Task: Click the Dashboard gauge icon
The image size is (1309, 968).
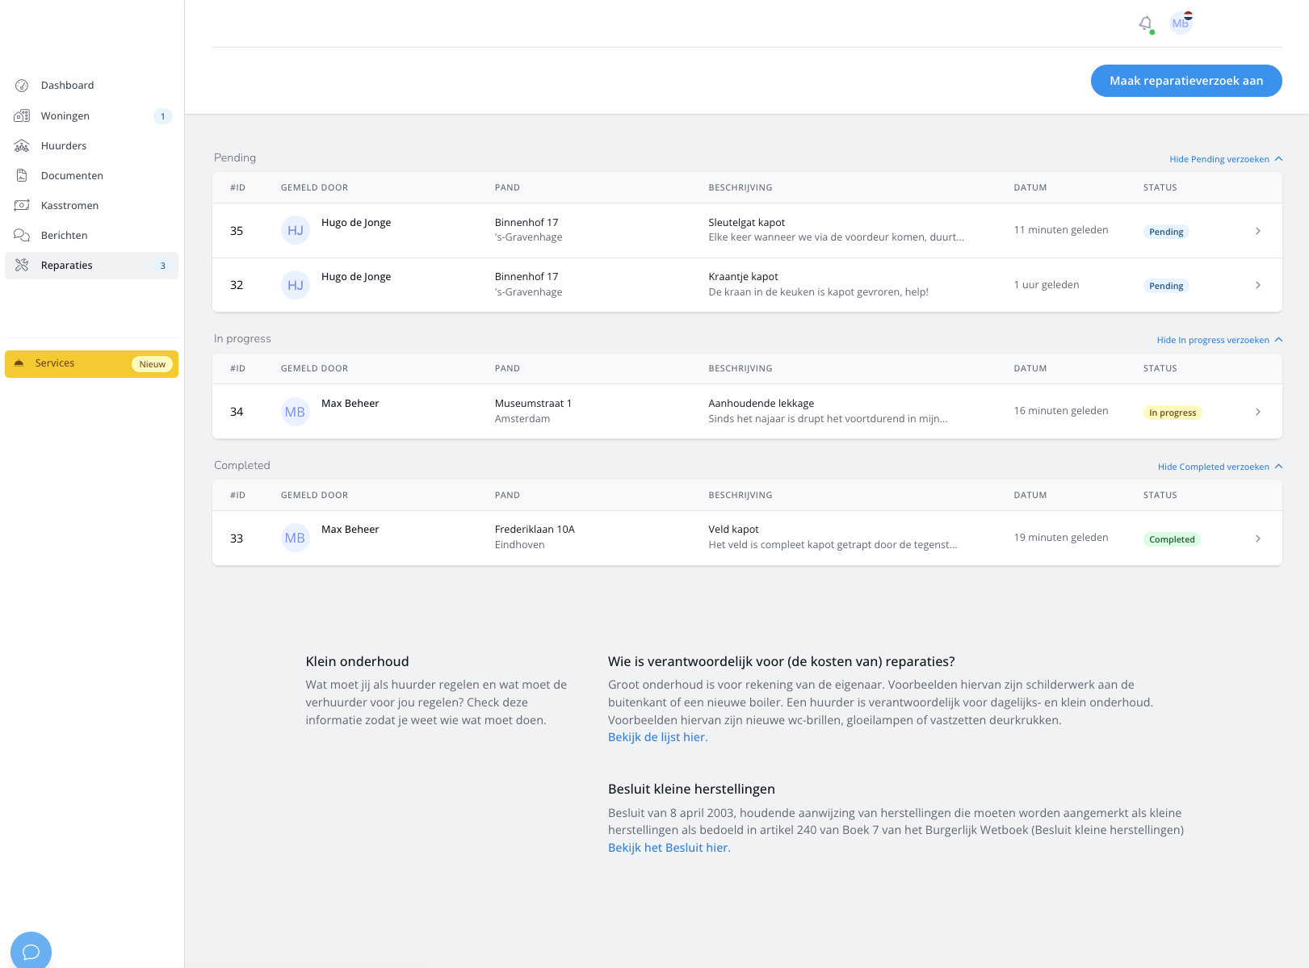Action: point(22,86)
